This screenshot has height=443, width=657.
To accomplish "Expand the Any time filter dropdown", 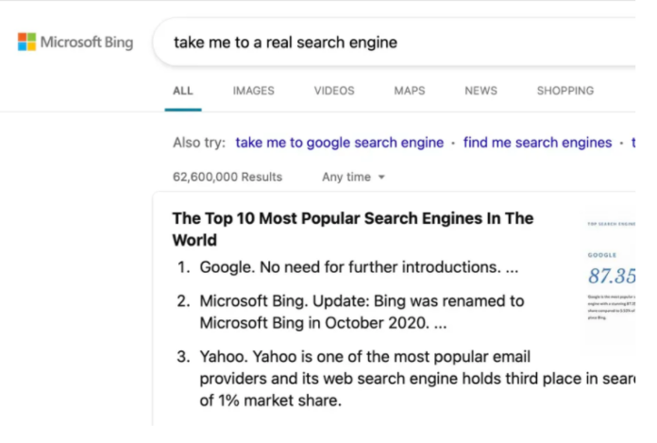I will (x=353, y=177).
